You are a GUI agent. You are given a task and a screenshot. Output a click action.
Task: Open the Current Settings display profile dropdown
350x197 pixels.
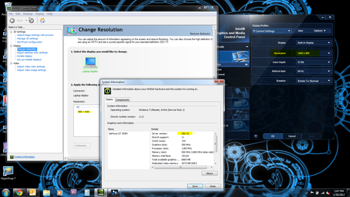click(x=272, y=31)
